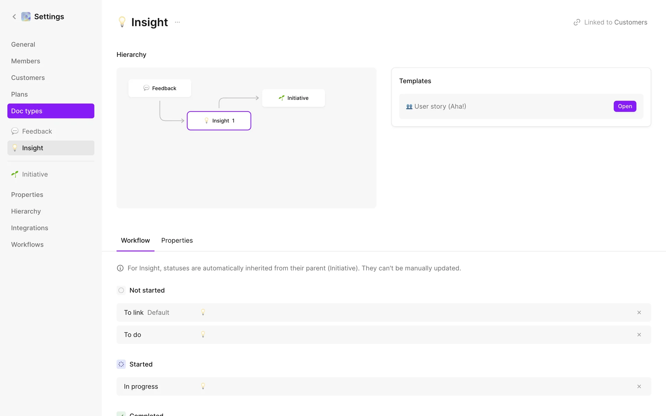The image size is (666, 416).
Task: Click the Feedback node in hierarchy diagram
Action: click(160, 88)
